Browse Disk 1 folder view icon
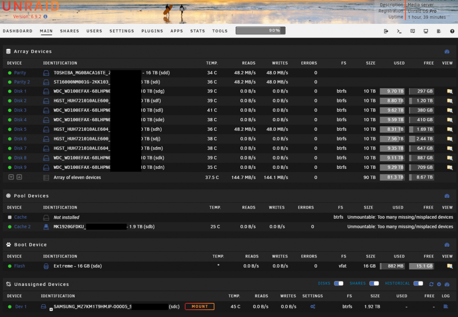Viewport: 458px width, 317px height. [x=450, y=91]
